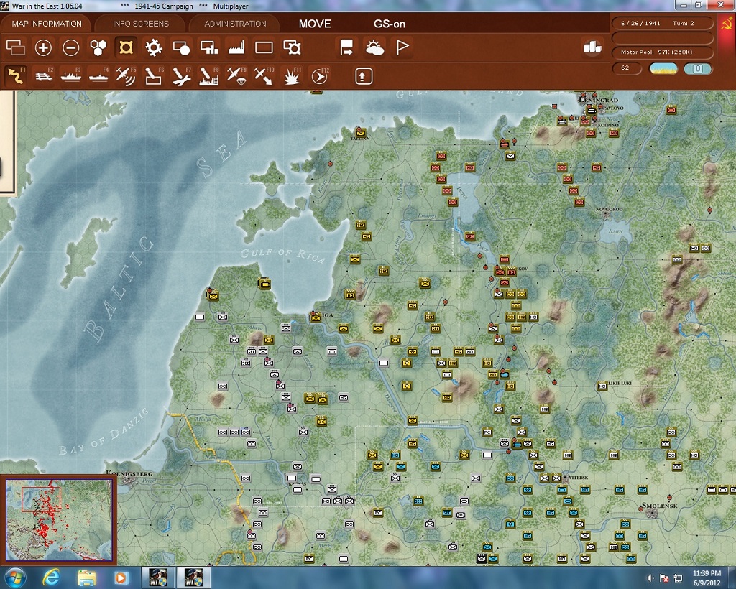Click the MOVE mode label
The width and height of the screenshot is (736, 589).
pos(315,24)
